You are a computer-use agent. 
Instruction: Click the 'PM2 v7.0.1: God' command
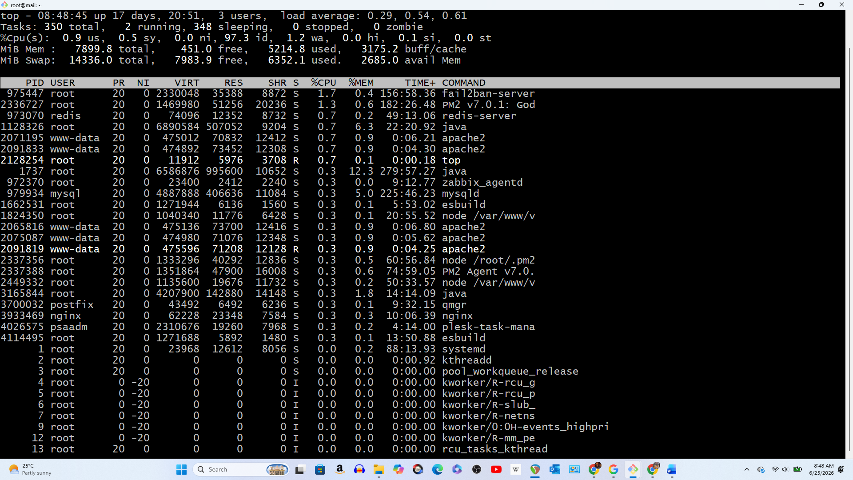(x=489, y=105)
